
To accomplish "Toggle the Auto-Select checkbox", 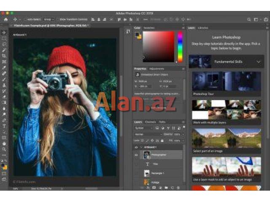I will (25, 19).
